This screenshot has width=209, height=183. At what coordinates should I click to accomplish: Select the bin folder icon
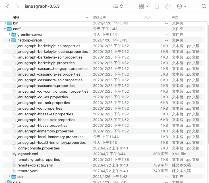9,23
